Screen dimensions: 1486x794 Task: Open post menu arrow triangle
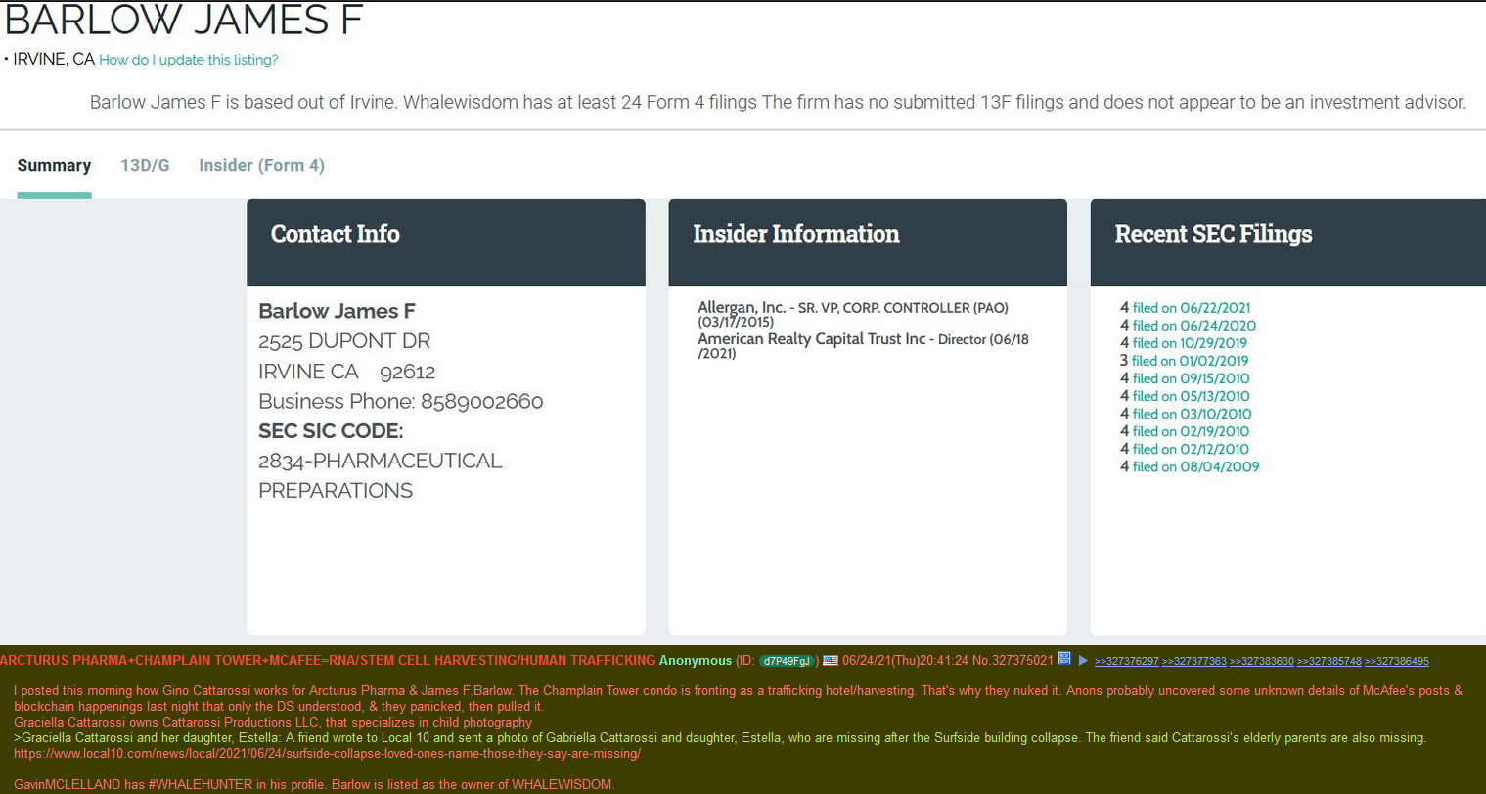click(x=1083, y=661)
